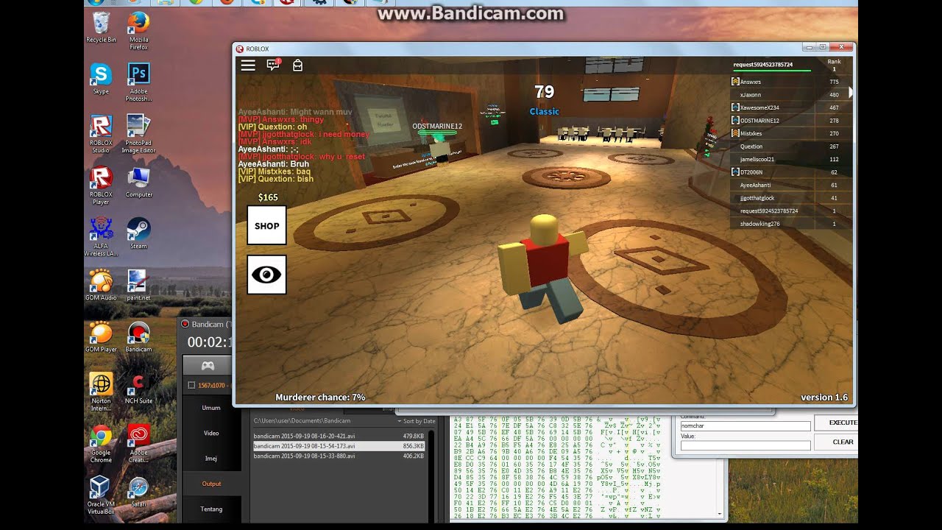Select player shadowking276 in leaderboard
The height and width of the screenshot is (530, 942).
click(x=791, y=224)
